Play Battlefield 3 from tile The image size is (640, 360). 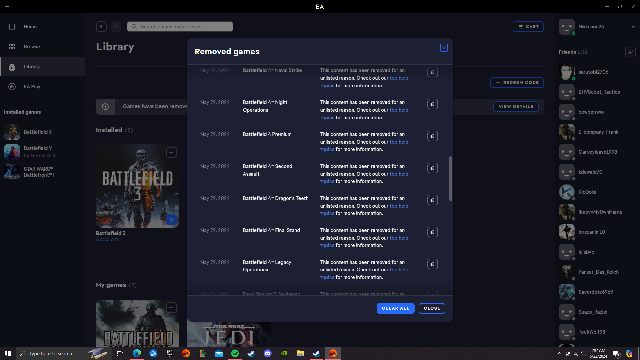pyautogui.click(x=171, y=220)
